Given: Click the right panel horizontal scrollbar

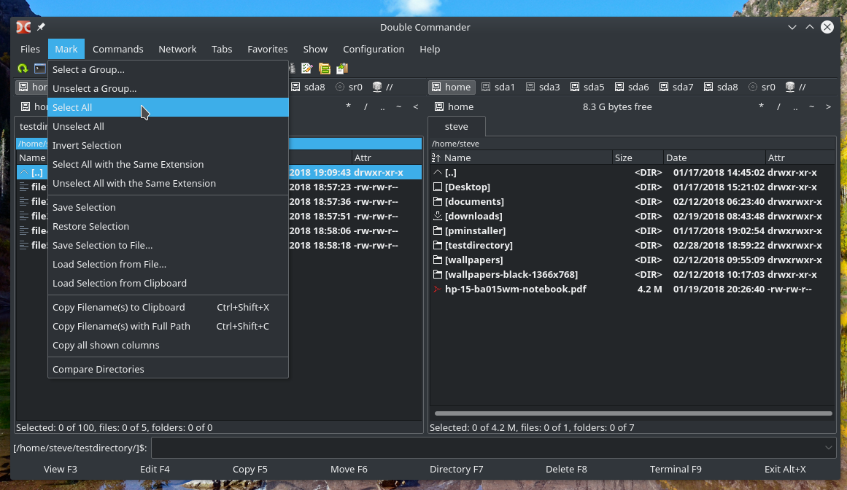Looking at the screenshot, I should click(x=633, y=413).
